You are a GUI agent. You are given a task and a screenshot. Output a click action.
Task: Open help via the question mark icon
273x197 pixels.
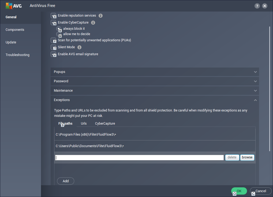[x=257, y=6]
